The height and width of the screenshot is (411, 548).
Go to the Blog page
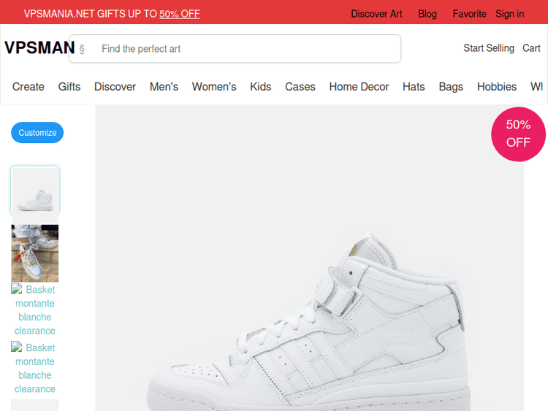pos(427,14)
